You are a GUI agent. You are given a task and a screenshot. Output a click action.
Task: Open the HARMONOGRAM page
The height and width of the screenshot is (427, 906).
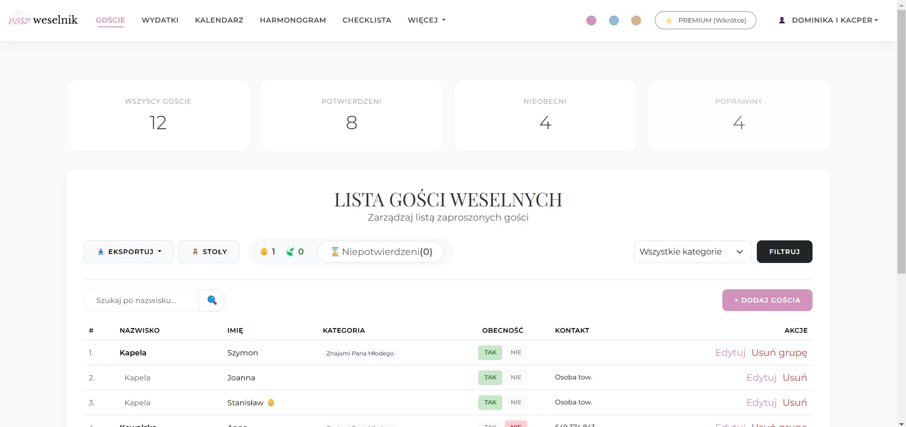coord(293,20)
